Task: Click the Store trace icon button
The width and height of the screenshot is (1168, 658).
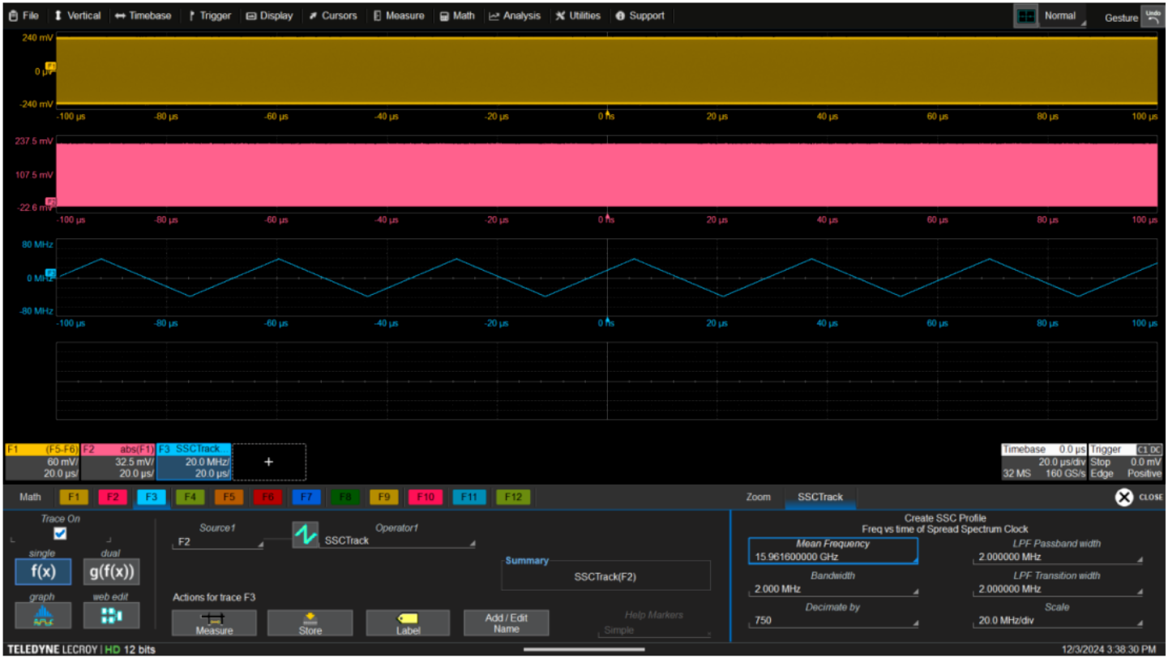Action: click(310, 622)
